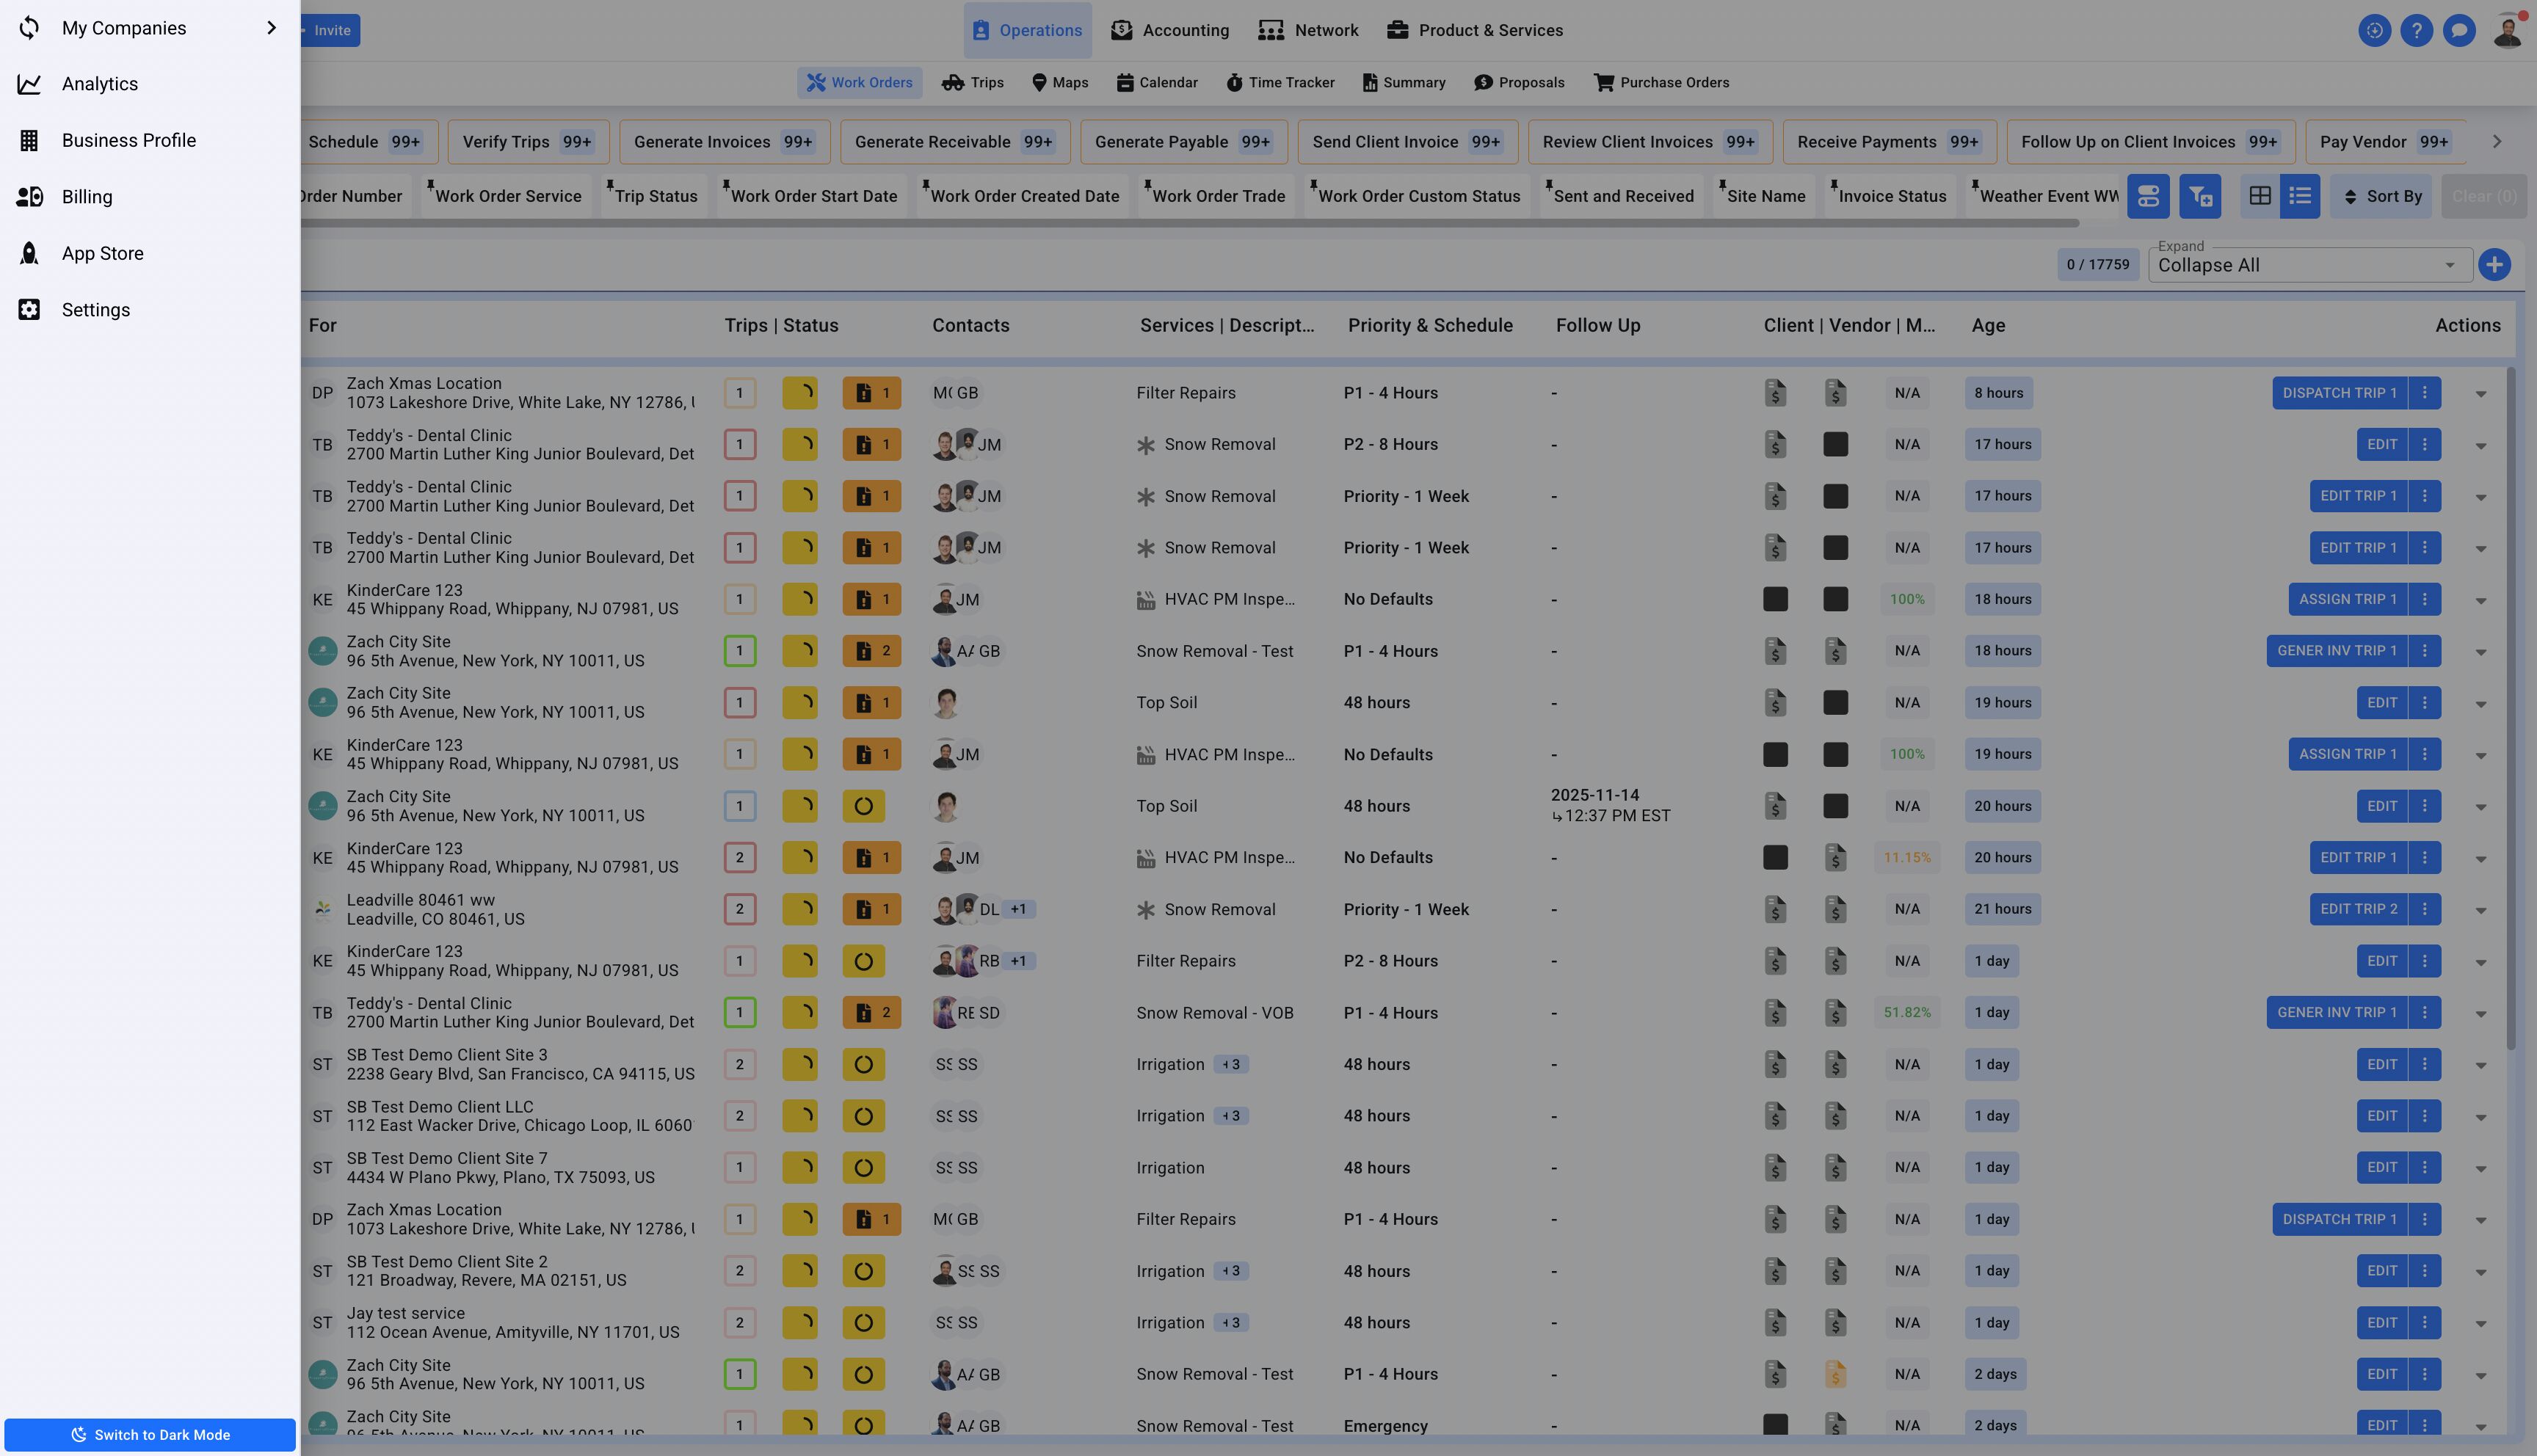
Task: Open the Billing sidebar item
Action: click(86, 197)
